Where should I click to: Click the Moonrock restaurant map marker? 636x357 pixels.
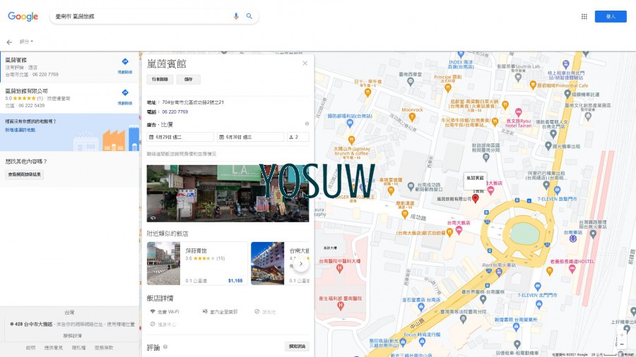pos(412,117)
